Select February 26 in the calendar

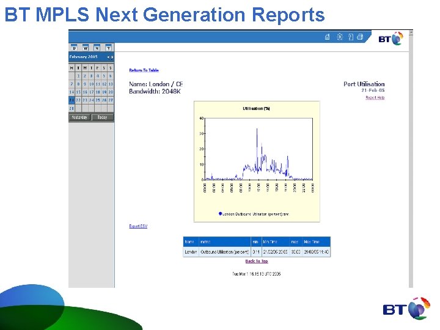pos(104,100)
